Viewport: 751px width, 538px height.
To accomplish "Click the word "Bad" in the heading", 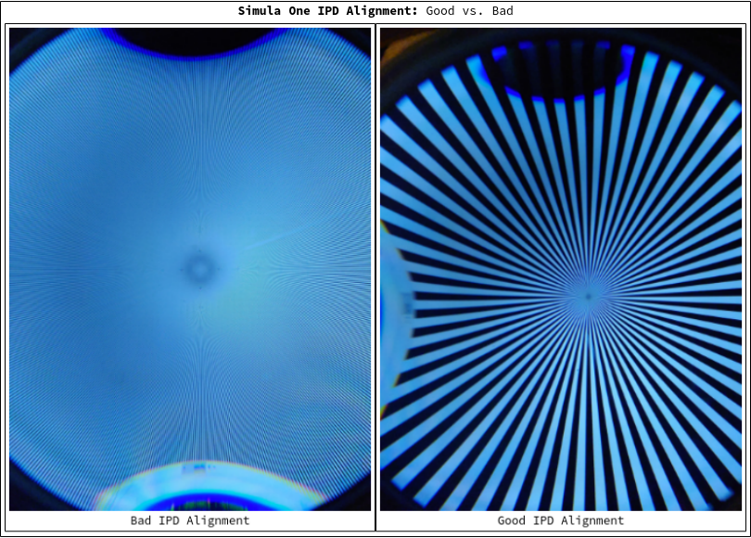I will coord(502,11).
